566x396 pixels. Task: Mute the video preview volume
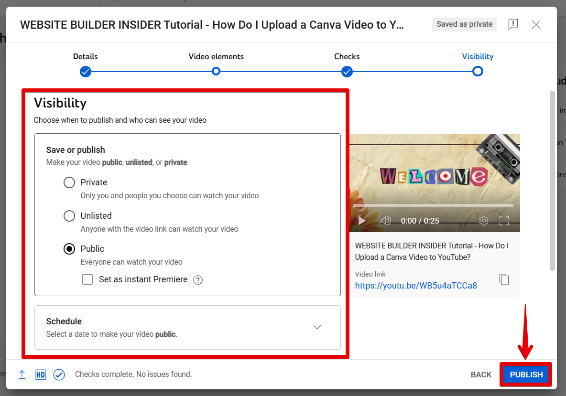pos(386,221)
